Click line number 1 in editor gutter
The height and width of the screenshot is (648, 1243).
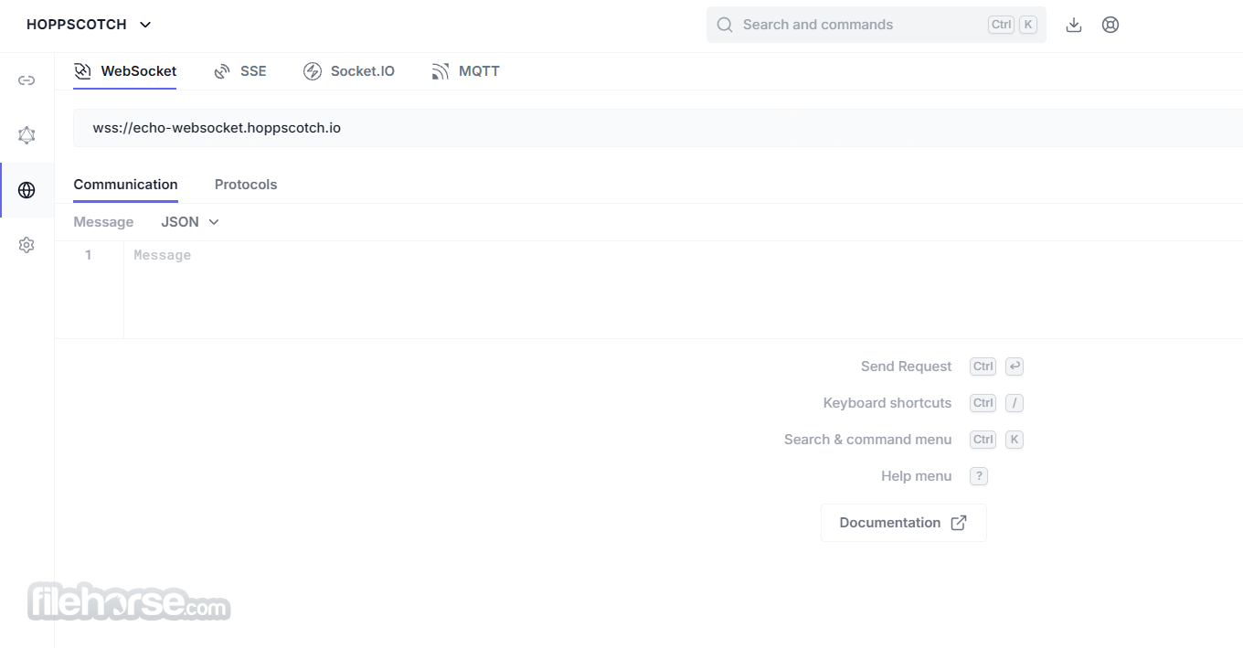(88, 255)
